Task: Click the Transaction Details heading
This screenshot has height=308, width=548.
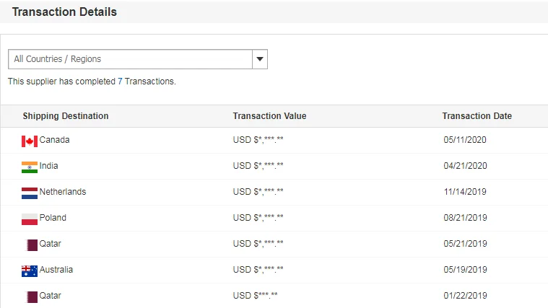Action: (x=64, y=12)
